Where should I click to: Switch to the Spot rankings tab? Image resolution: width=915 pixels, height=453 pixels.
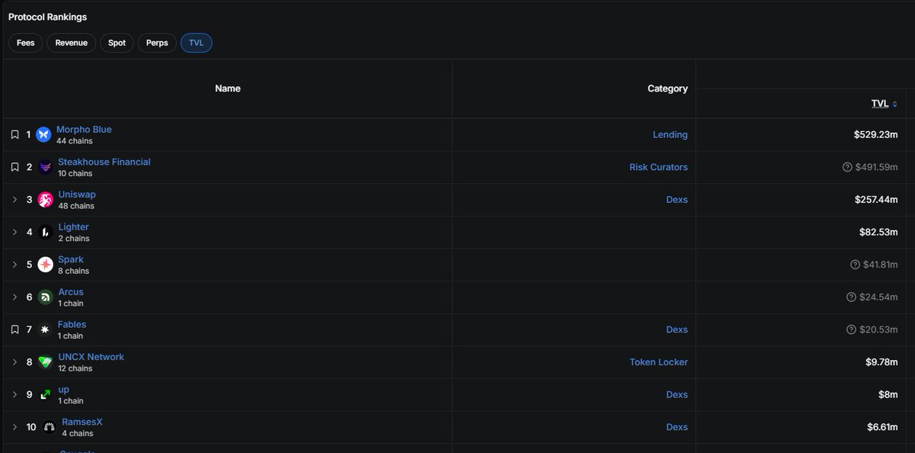pyautogui.click(x=117, y=43)
